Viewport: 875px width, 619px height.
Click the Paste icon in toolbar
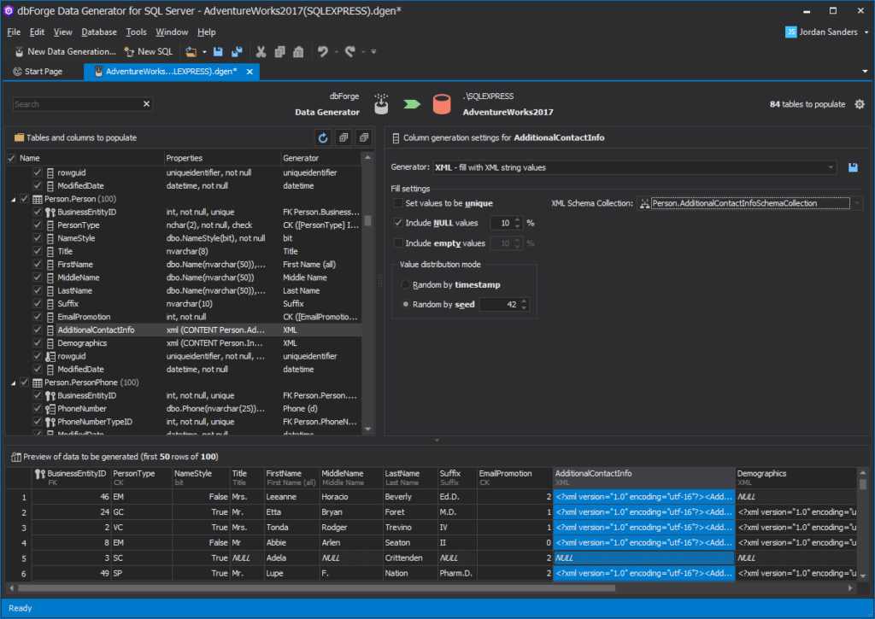(x=298, y=52)
